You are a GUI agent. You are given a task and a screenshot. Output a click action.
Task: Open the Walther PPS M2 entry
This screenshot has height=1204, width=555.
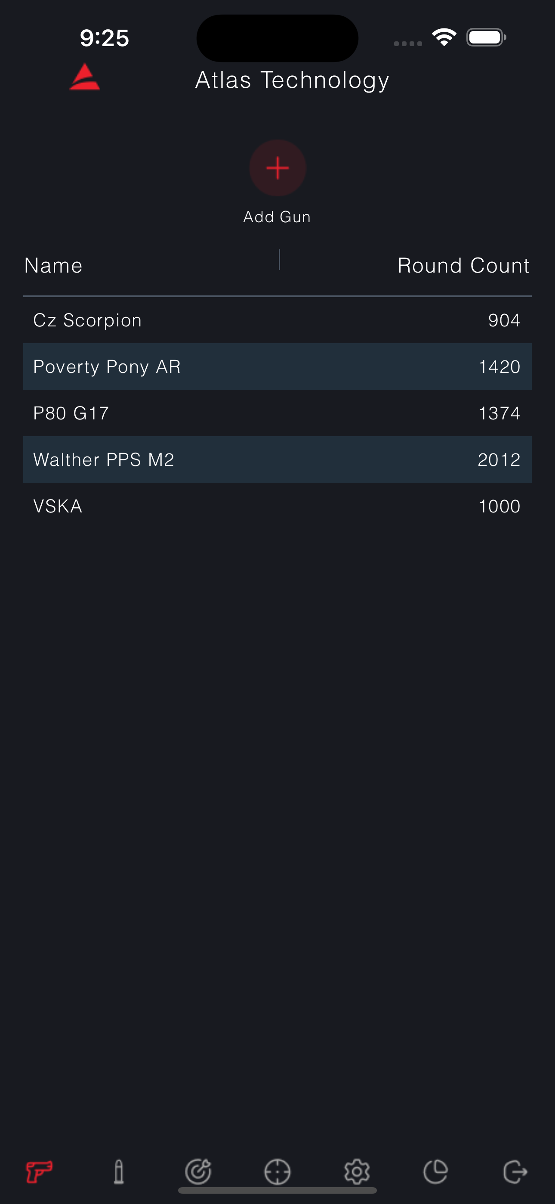(277, 459)
